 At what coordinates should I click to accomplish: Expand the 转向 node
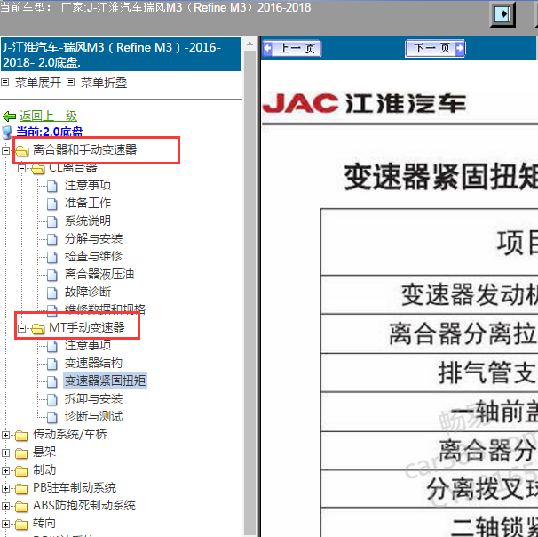pyautogui.click(x=5, y=525)
